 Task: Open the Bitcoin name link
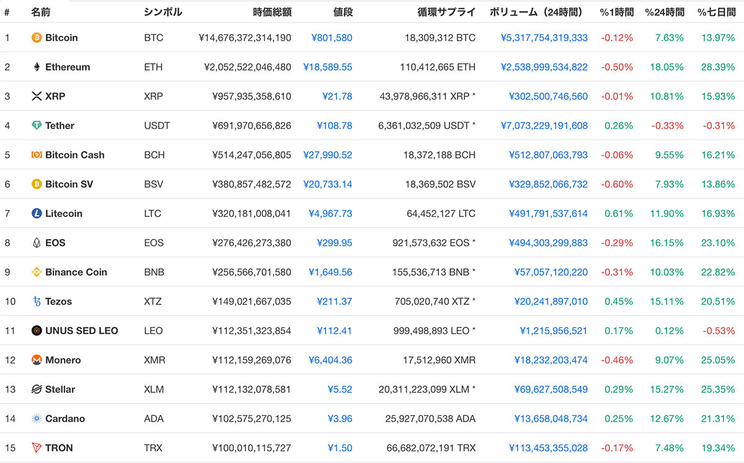[61, 38]
